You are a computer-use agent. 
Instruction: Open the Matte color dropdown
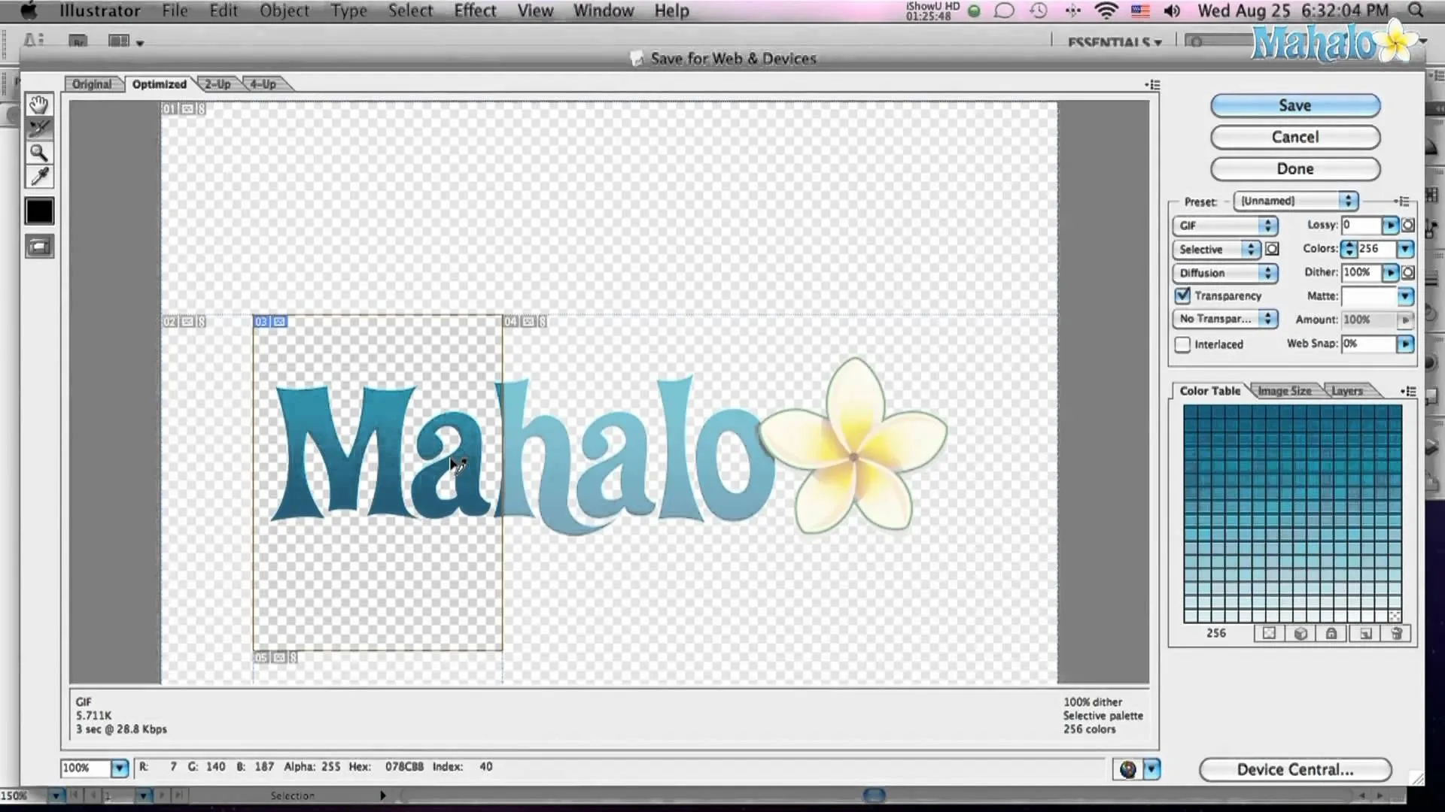click(1405, 296)
